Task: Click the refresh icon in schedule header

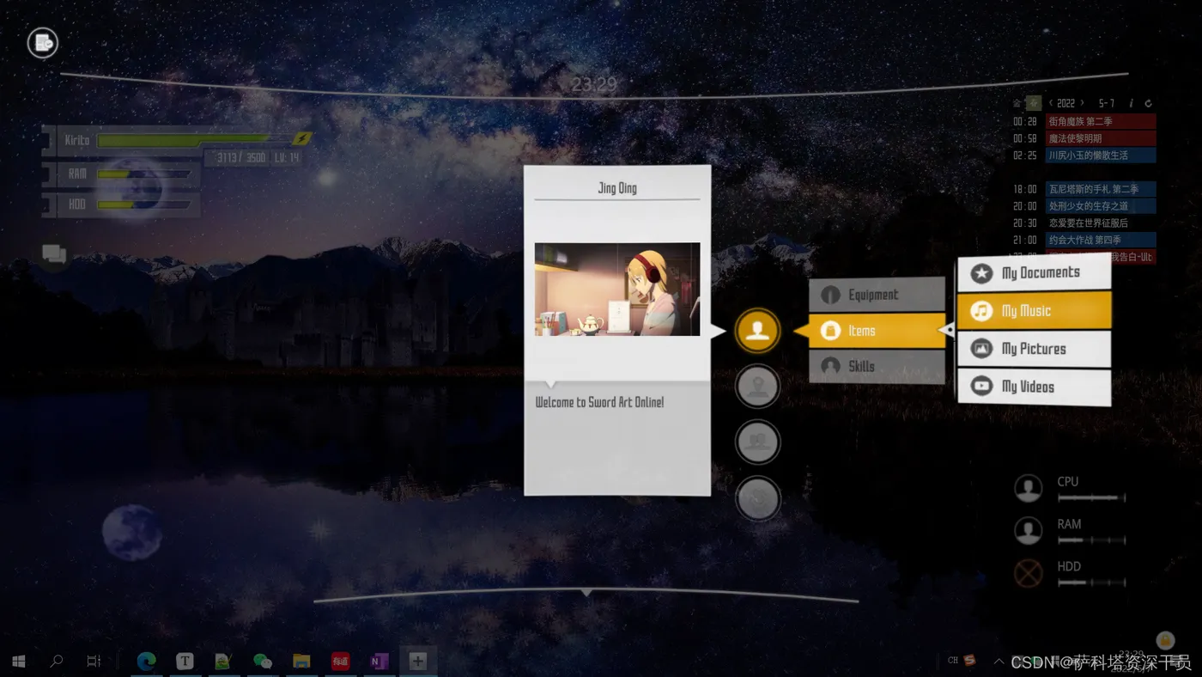Action: click(1148, 103)
